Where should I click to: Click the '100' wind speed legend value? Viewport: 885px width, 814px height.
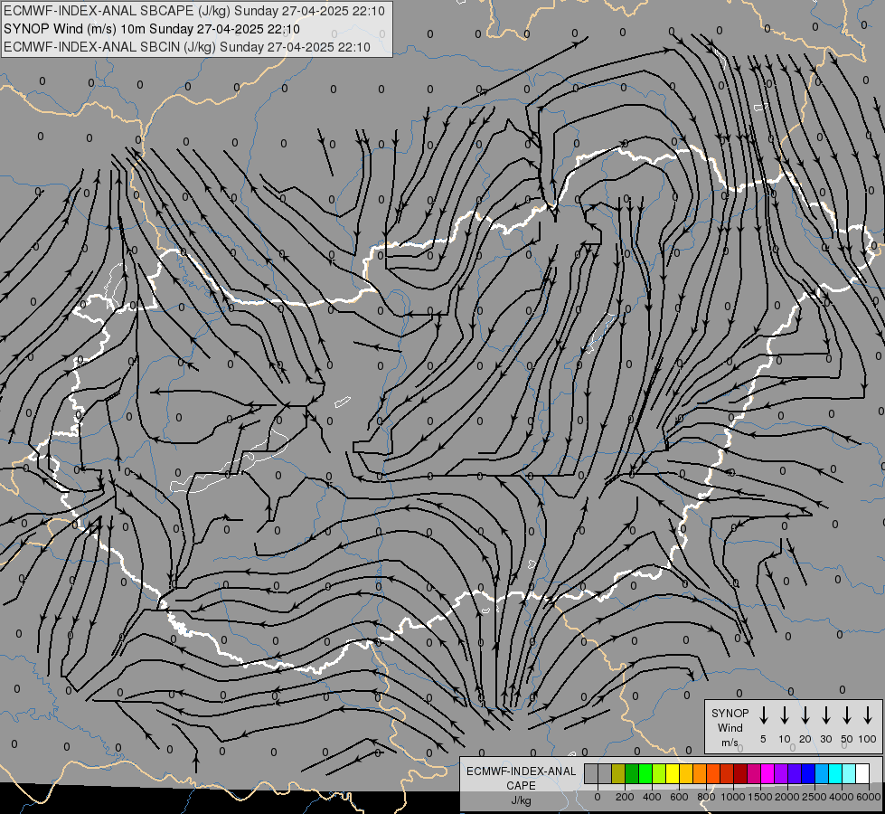[x=868, y=739]
